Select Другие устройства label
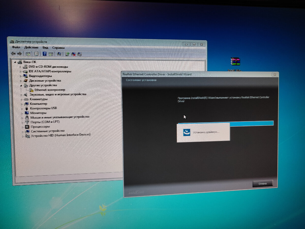The image size is (305, 229). 43,85
